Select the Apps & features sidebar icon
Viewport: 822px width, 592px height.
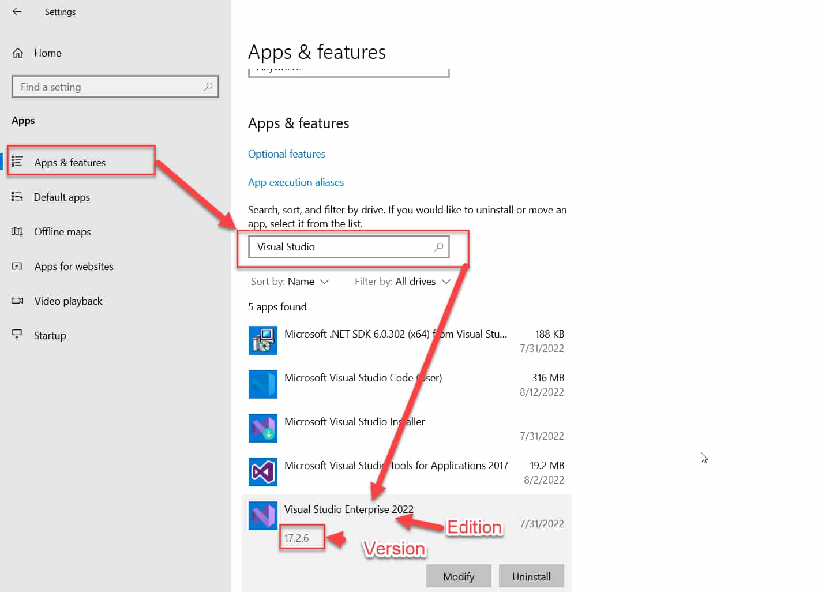click(18, 162)
